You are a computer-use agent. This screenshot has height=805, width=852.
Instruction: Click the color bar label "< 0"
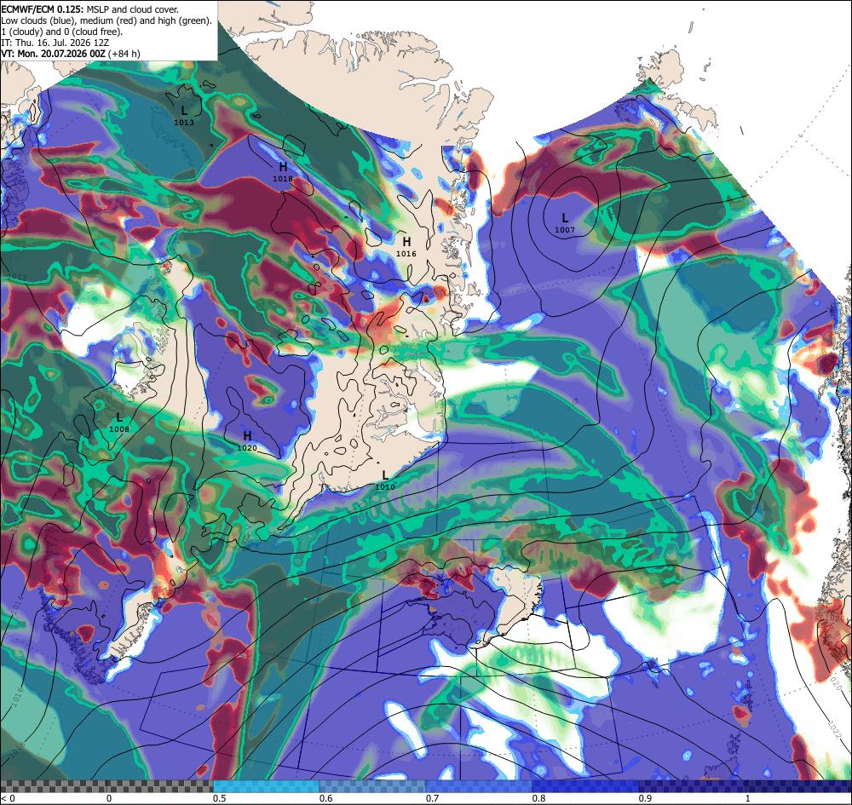click(x=8, y=798)
